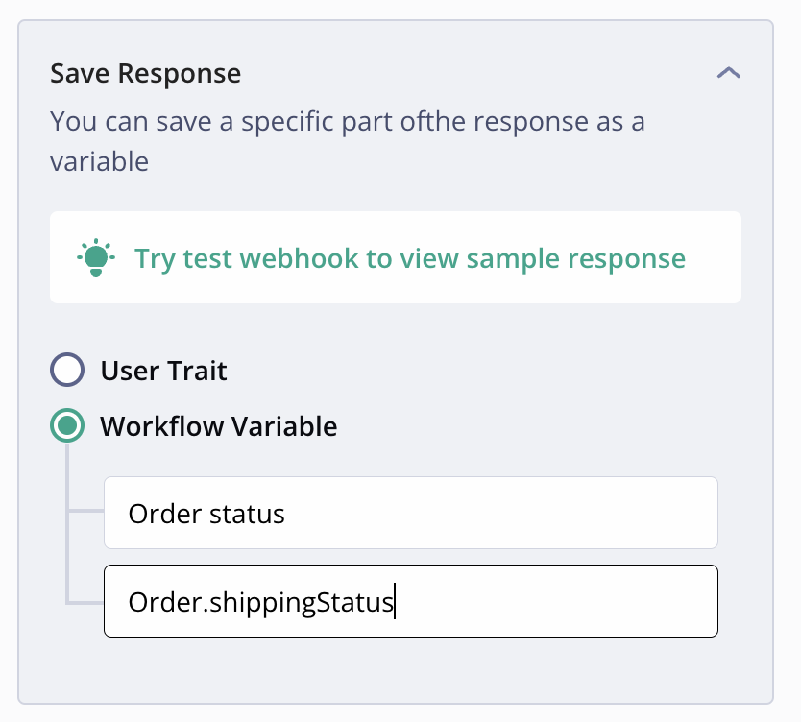Click the blank area right of Order status text
Image resolution: width=801 pixels, height=722 pixels.
pos(500,513)
